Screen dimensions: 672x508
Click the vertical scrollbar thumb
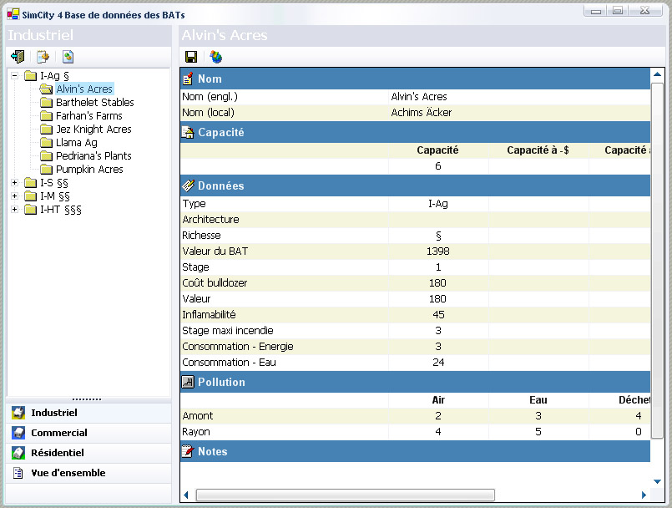tap(657, 260)
